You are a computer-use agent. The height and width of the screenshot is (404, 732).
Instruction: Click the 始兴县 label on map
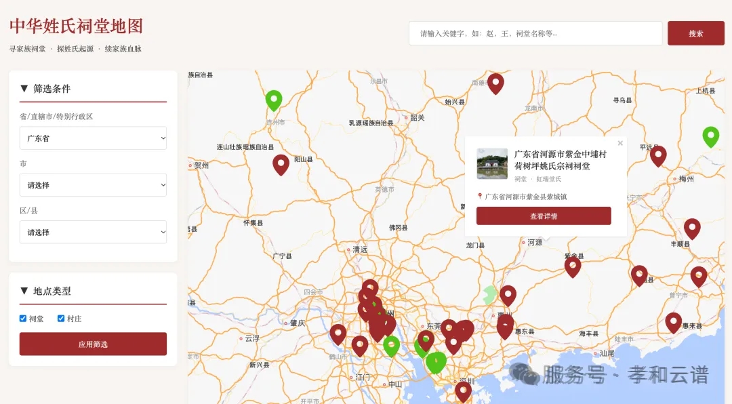(x=455, y=102)
